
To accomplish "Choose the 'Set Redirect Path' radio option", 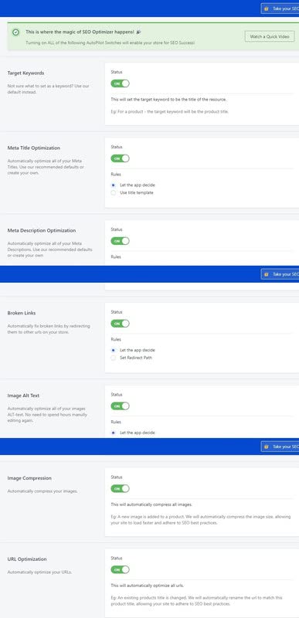I will coord(131,358).
